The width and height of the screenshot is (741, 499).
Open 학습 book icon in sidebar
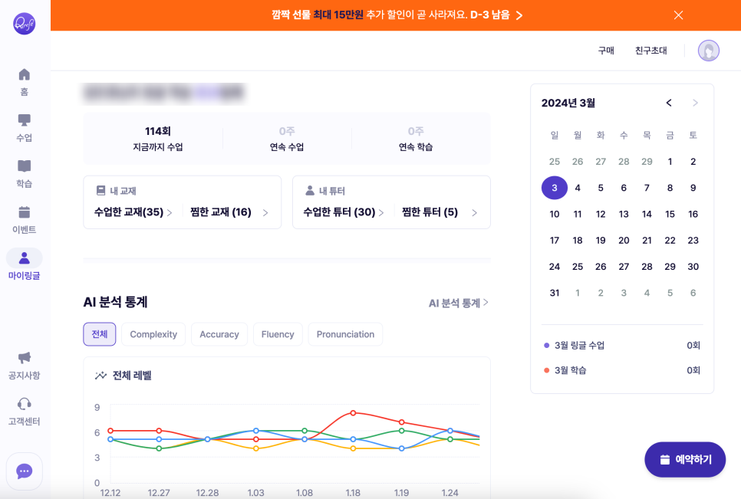pos(24,166)
